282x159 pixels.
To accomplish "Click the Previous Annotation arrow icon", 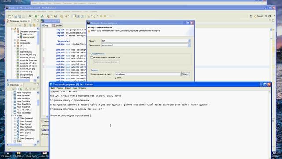I will (x=95, y=16).
